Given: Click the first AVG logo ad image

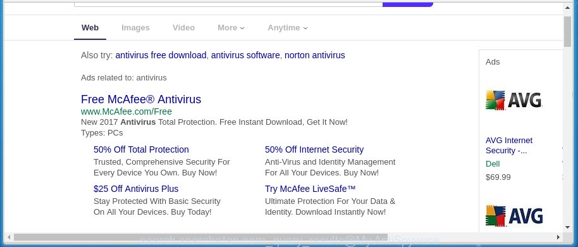Looking at the screenshot, I should tap(514, 99).
